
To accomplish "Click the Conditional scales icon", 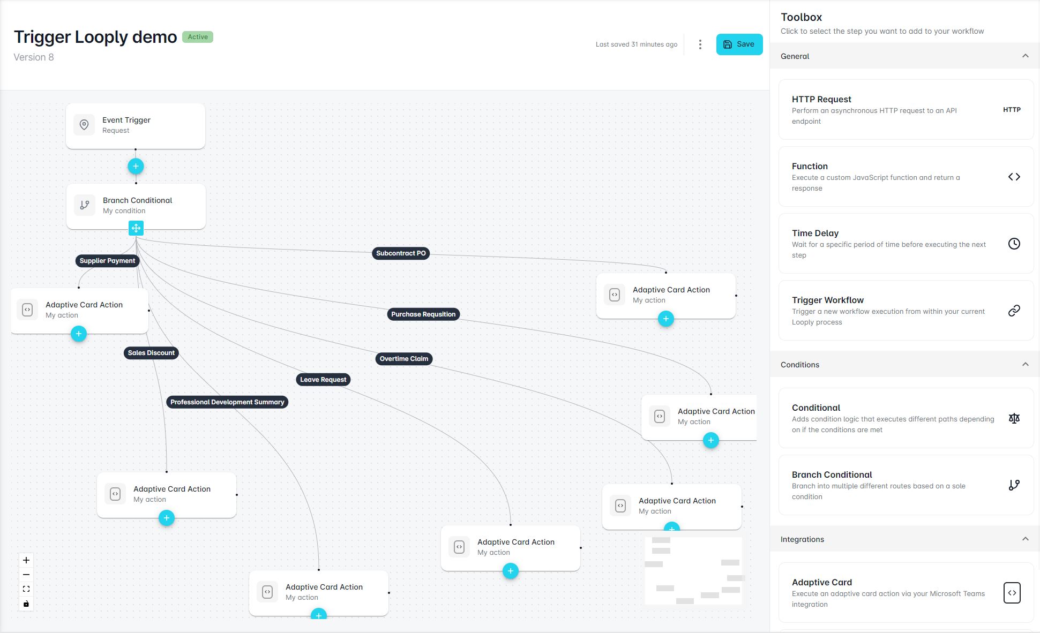I will (x=1014, y=418).
